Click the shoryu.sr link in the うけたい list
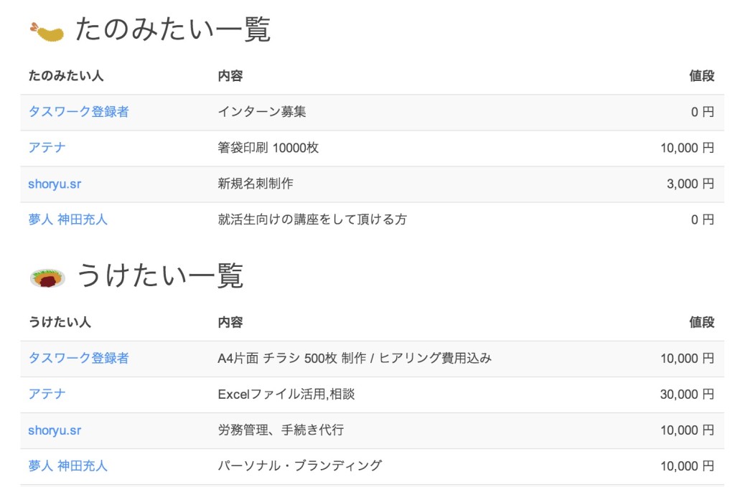Image resolution: width=735 pixels, height=487 pixels. pos(54,430)
